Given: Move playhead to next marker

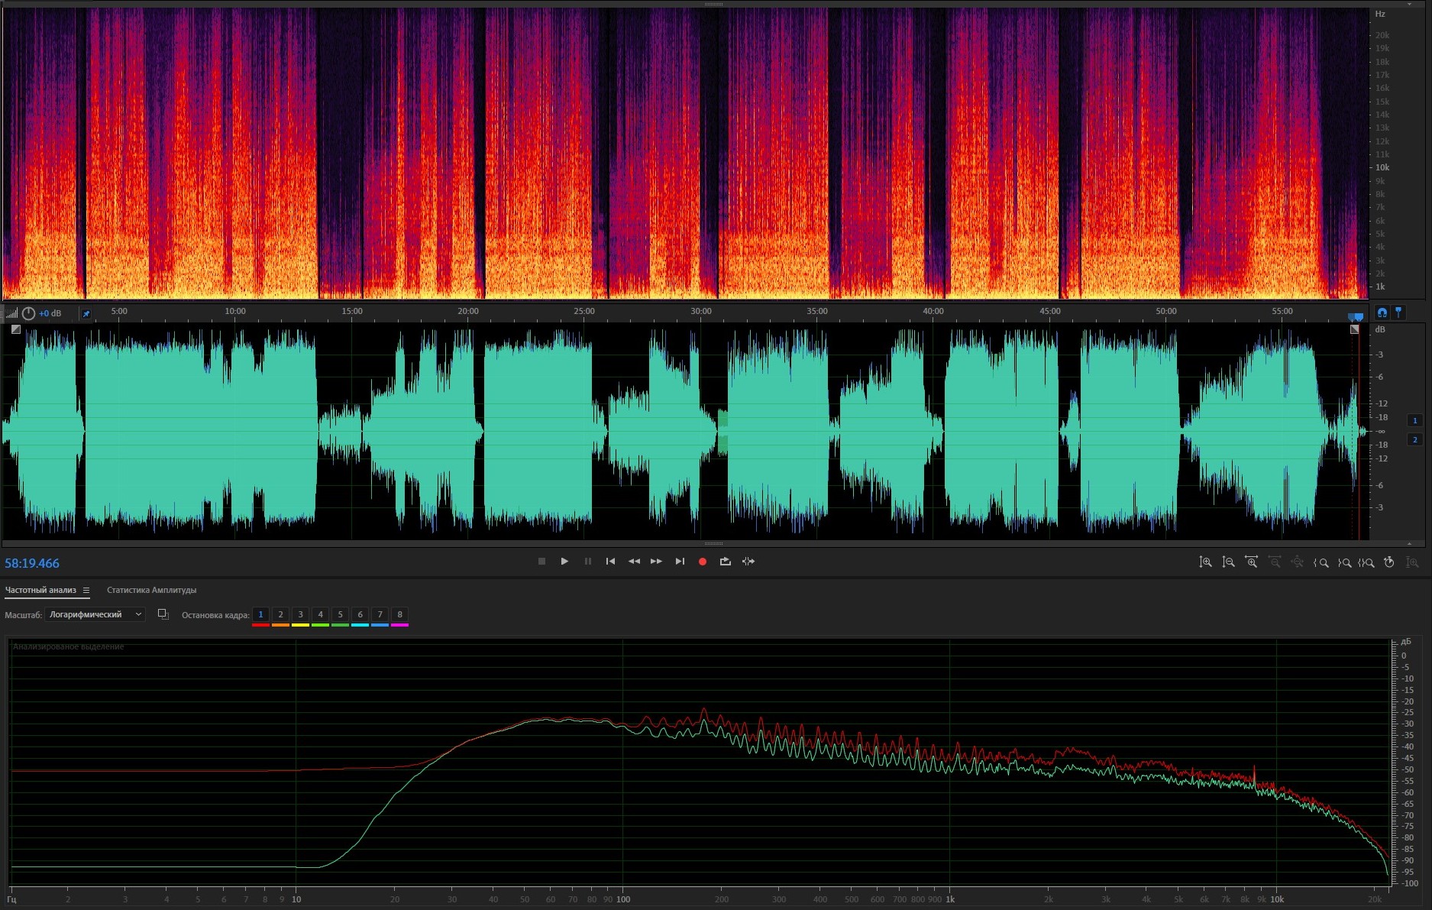Looking at the screenshot, I should [680, 562].
